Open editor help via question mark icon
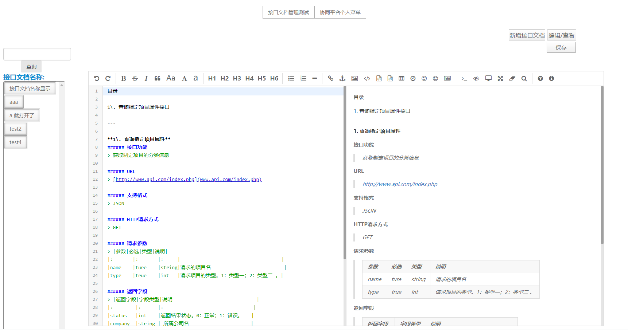Screen dimensions: 628x330 540,78
